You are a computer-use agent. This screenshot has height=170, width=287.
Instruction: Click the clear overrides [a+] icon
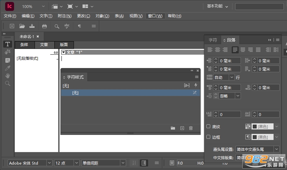pyautogui.click(x=187, y=85)
